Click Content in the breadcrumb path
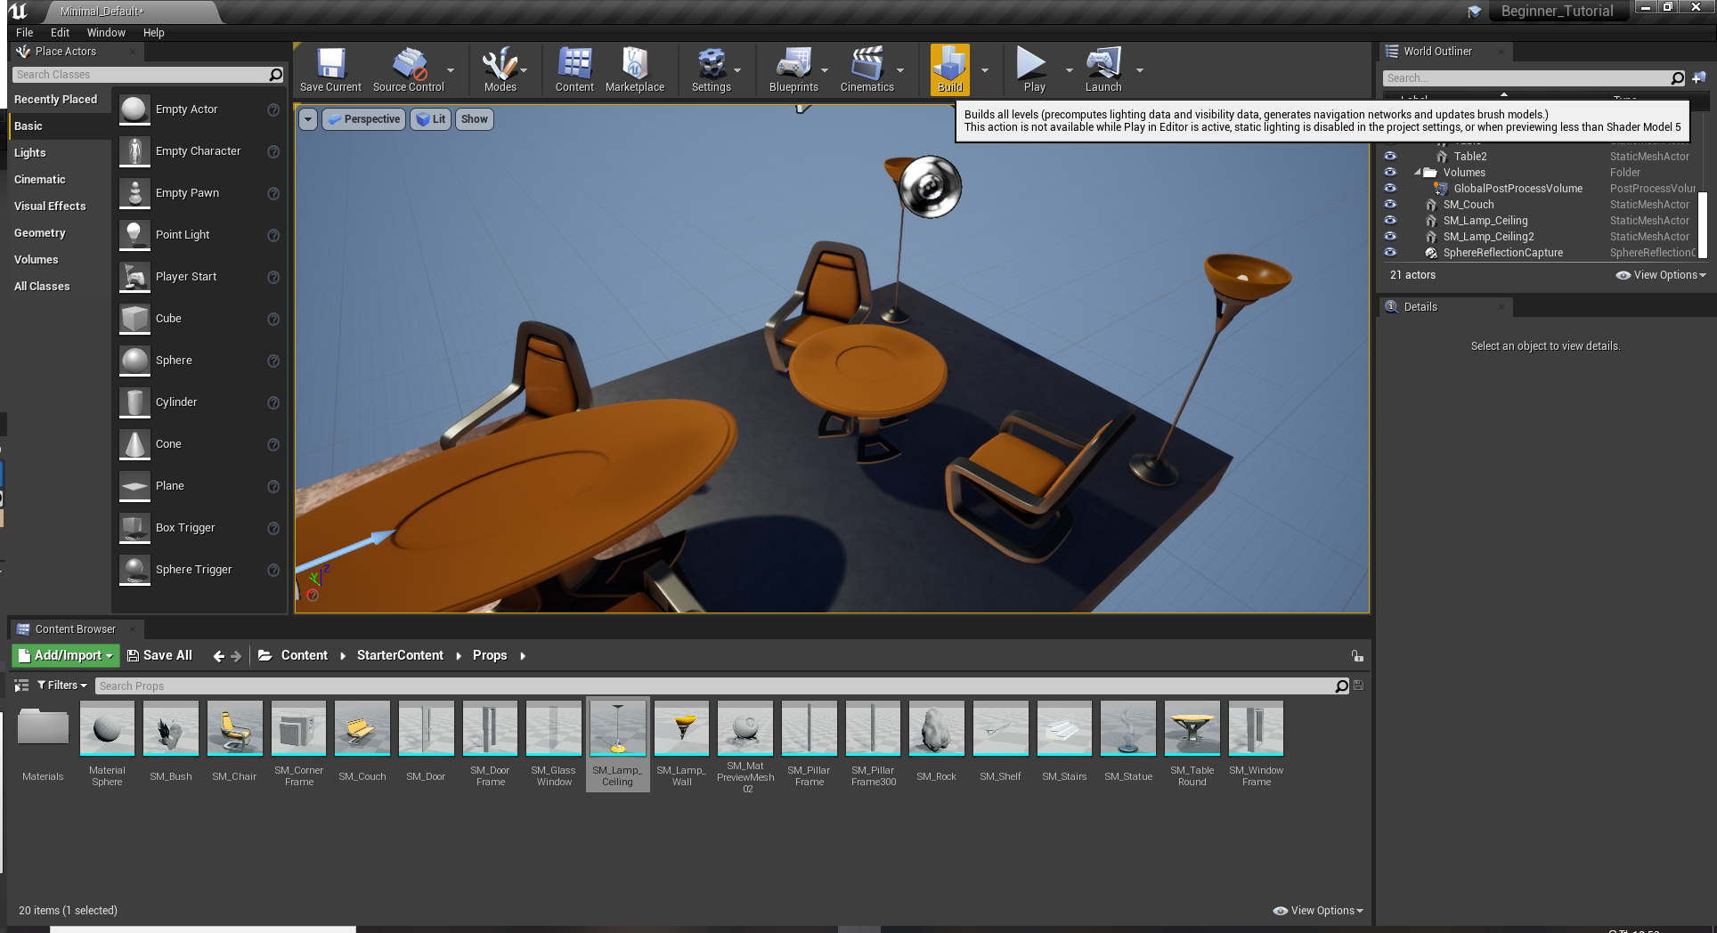Viewport: 1717px width, 933px height. pos(304,656)
